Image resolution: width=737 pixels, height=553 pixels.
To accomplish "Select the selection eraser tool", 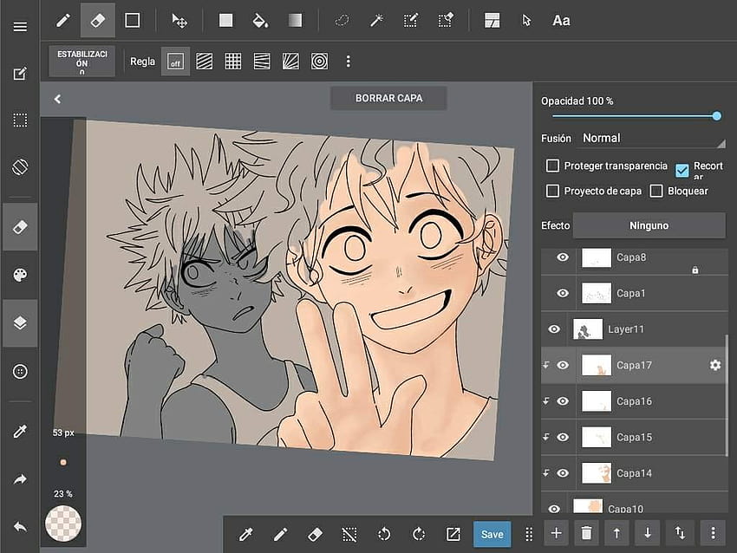I will click(445, 21).
